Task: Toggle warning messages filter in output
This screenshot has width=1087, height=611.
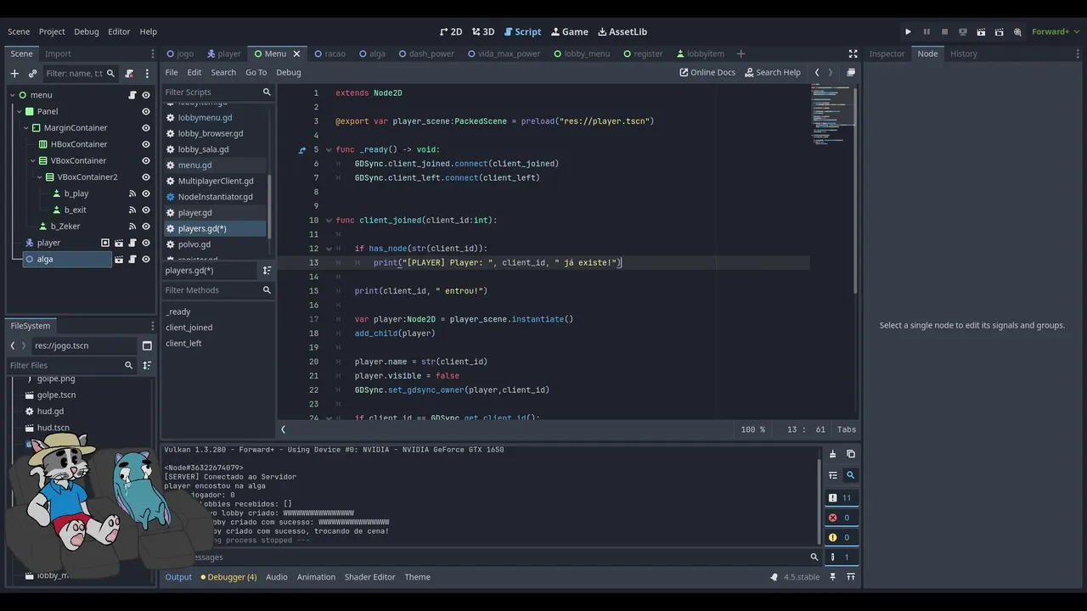Action: coord(841,537)
